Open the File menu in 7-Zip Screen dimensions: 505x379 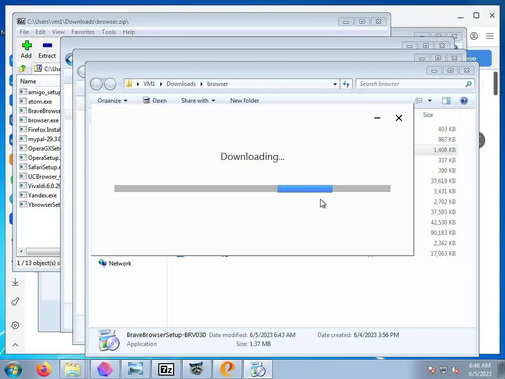tap(24, 32)
